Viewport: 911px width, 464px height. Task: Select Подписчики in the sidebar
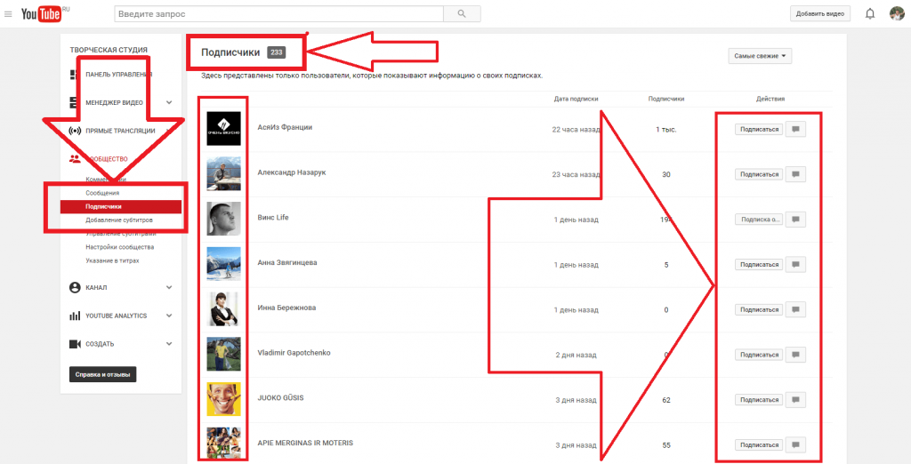pyautogui.click(x=121, y=206)
